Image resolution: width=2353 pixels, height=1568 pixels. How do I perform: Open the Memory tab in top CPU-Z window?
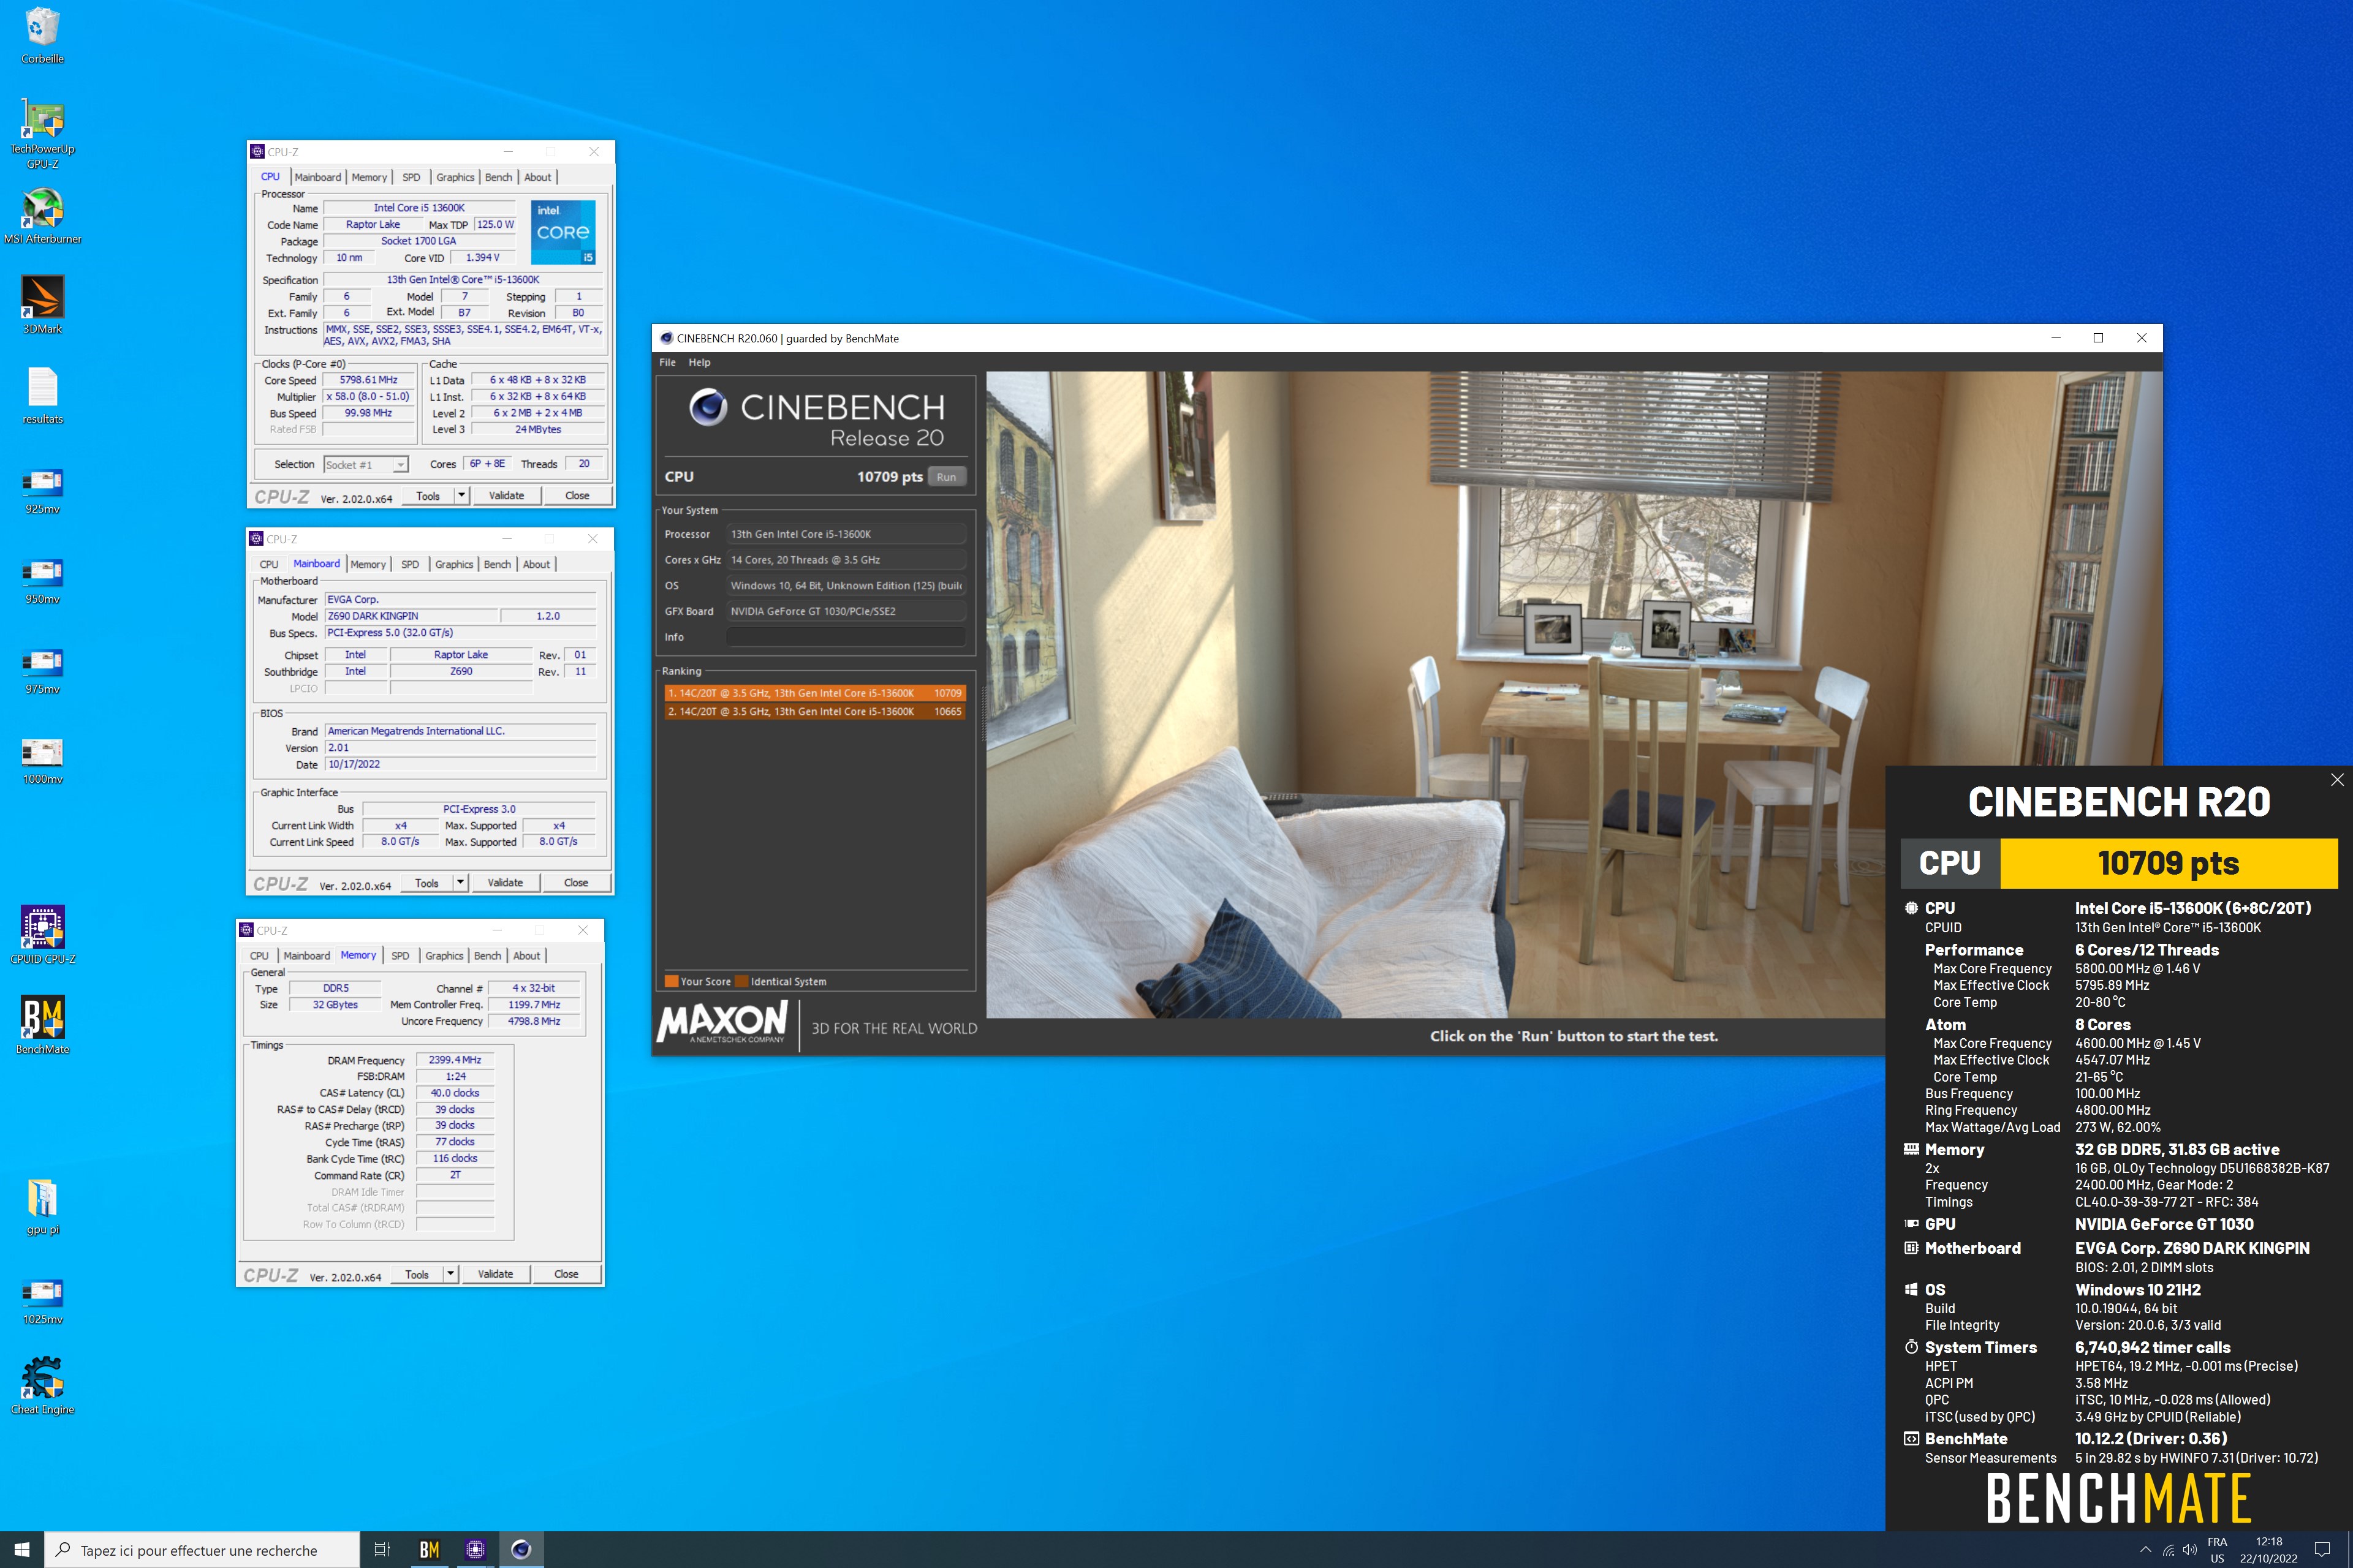tap(369, 177)
